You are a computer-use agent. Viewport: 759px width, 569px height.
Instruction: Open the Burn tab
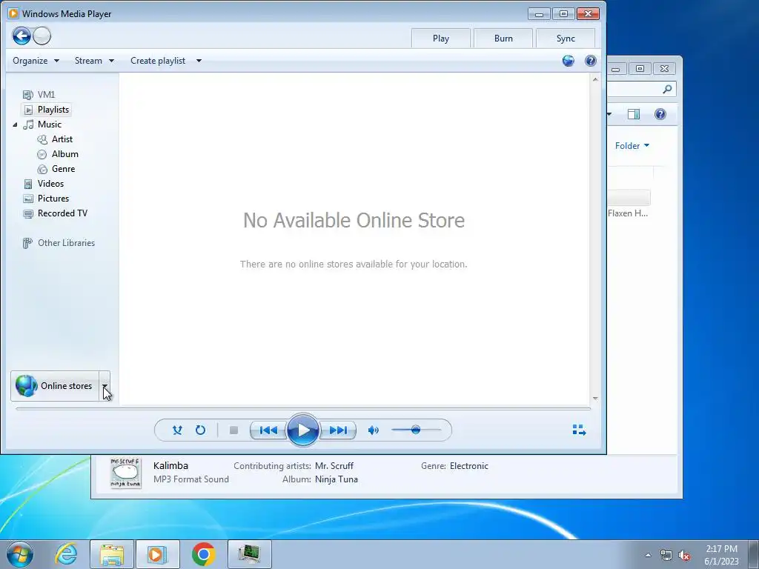pyautogui.click(x=503, y=39)
